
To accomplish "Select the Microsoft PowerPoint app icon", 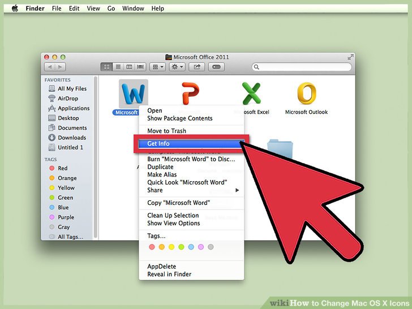I will [x=190, y=93].
